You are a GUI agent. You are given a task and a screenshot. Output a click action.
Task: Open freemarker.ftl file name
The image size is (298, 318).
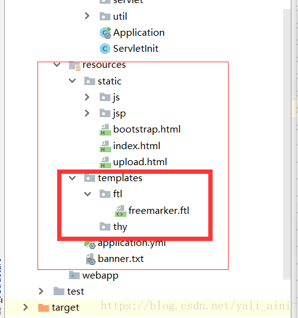[159, 211]
